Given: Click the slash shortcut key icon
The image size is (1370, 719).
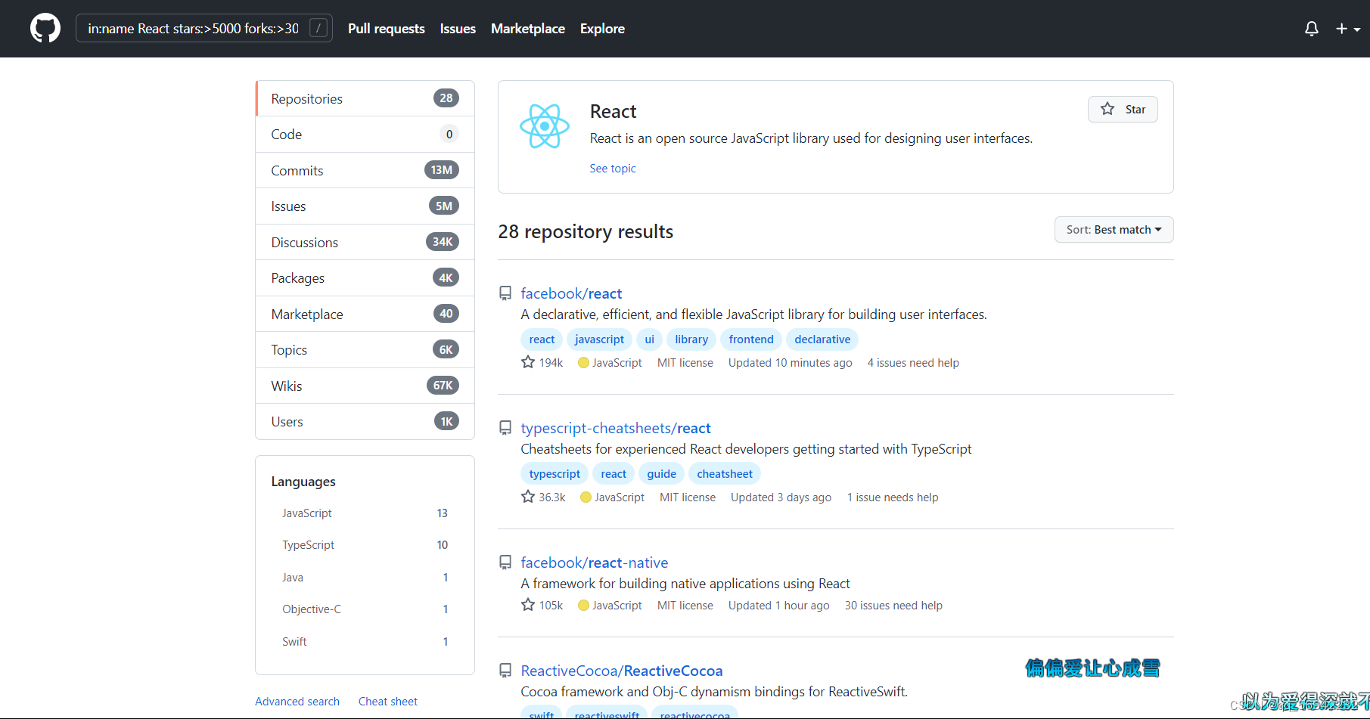Looking at the screenshot, I should point(319,29).
